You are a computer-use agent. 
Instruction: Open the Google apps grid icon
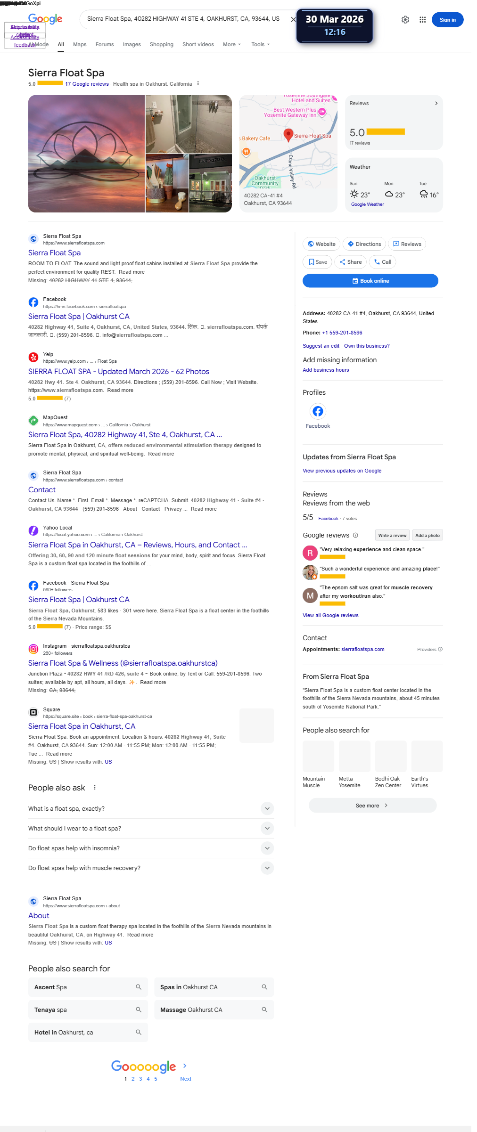coord(422,20)
